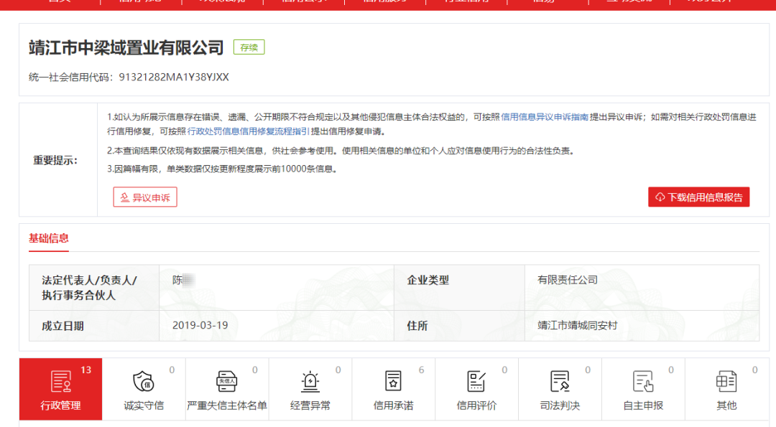
Task: Click the 异议申诉 button
Action: coord(145,197)
